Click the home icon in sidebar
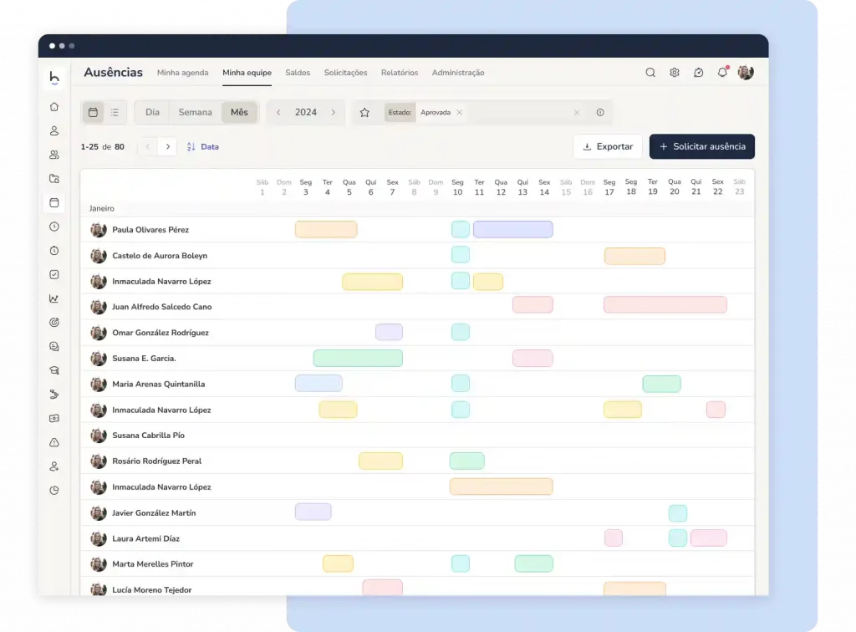 54,106
